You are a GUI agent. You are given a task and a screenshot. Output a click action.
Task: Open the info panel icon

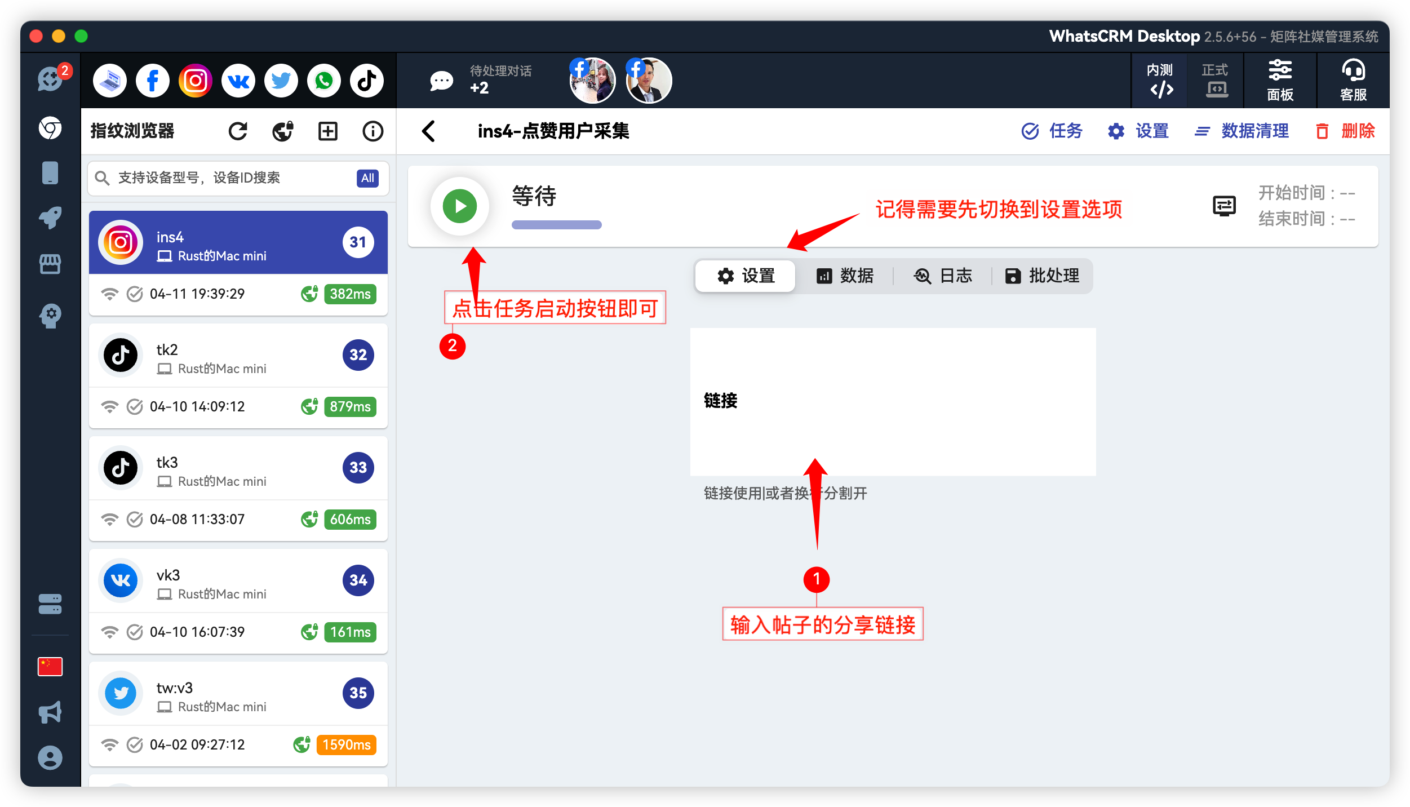pos(373,131)
